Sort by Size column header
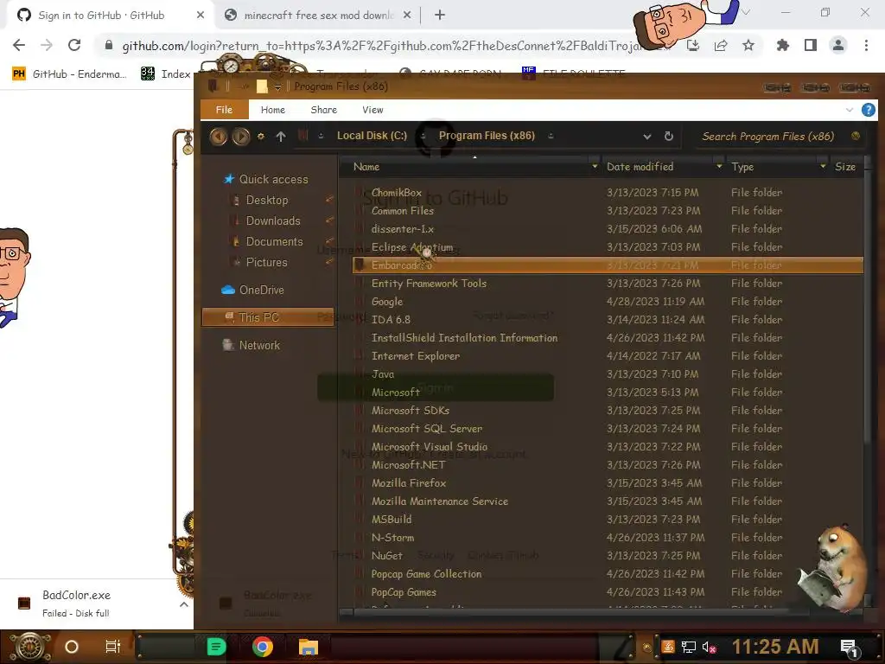 (844, 167)
